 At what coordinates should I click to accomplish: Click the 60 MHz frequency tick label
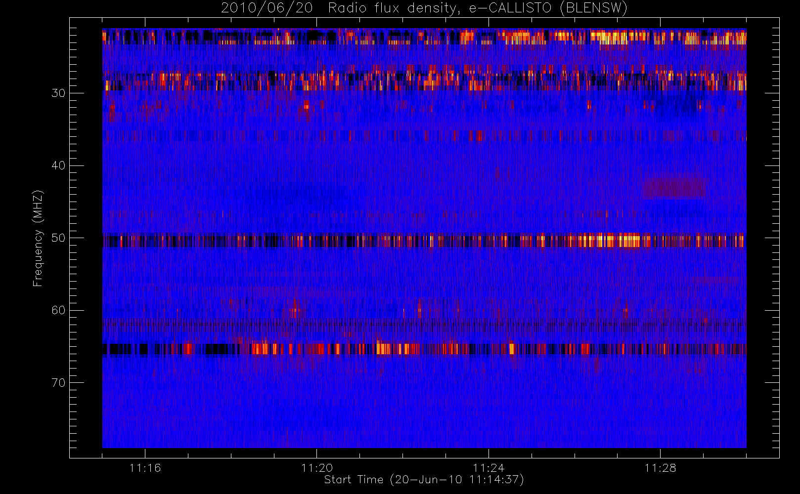(58, 310)
